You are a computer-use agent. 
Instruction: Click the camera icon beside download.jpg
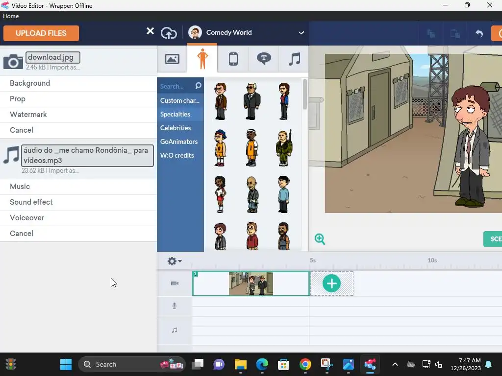(13, 62)
